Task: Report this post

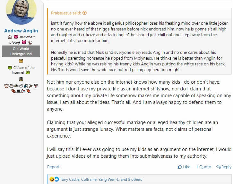Action: coord(53,167)
